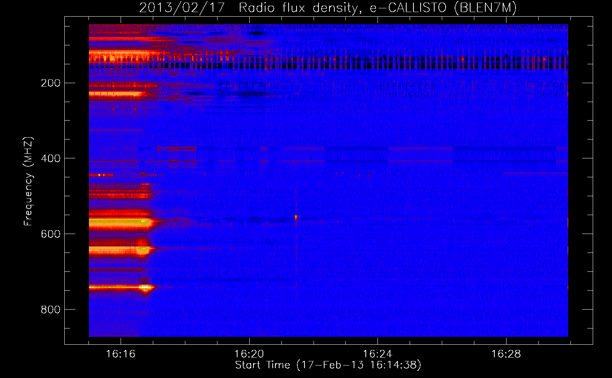Click the 800 frequency tick label

coord(51,310)
